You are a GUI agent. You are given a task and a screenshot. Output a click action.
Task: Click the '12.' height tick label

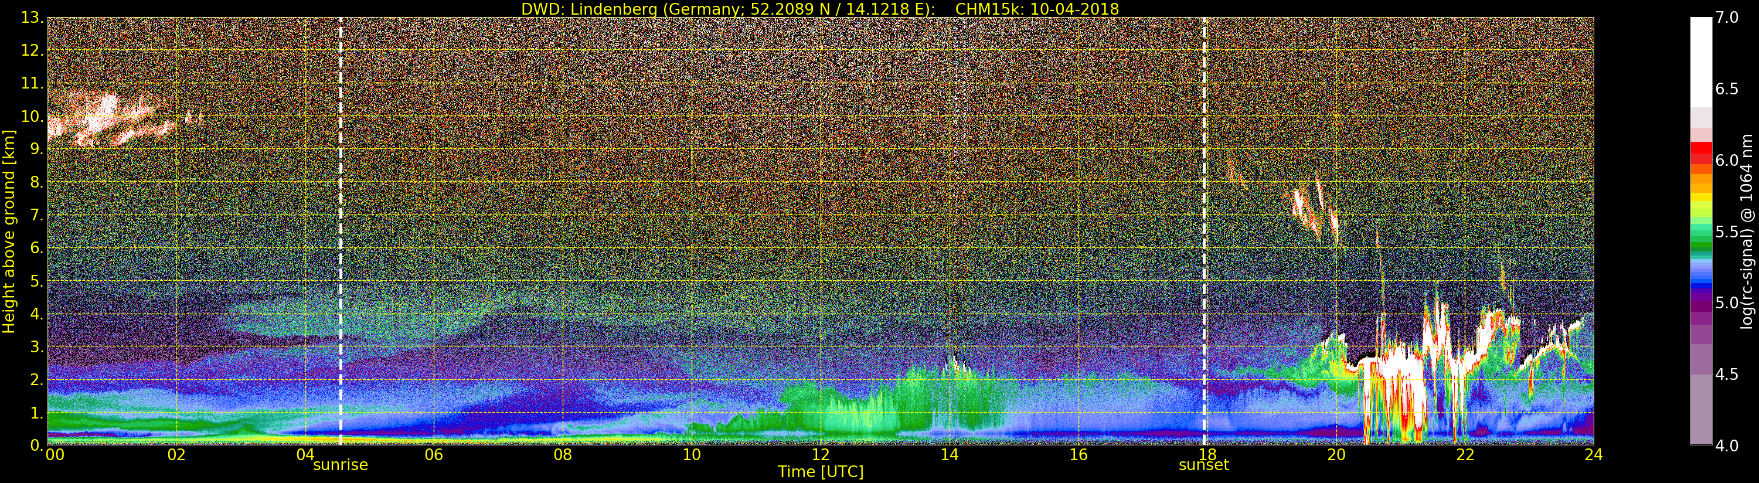[x=32, y=50]
